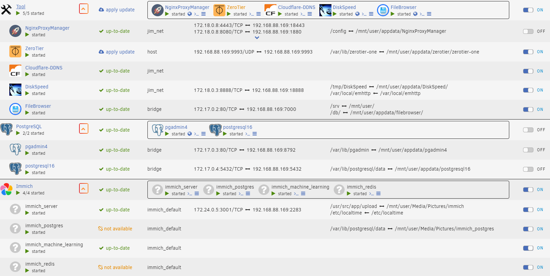The width and height of the screenshot is (550, 276).
Task: Click the ZeroTier name in Tool preview
Action: (236, 7)
